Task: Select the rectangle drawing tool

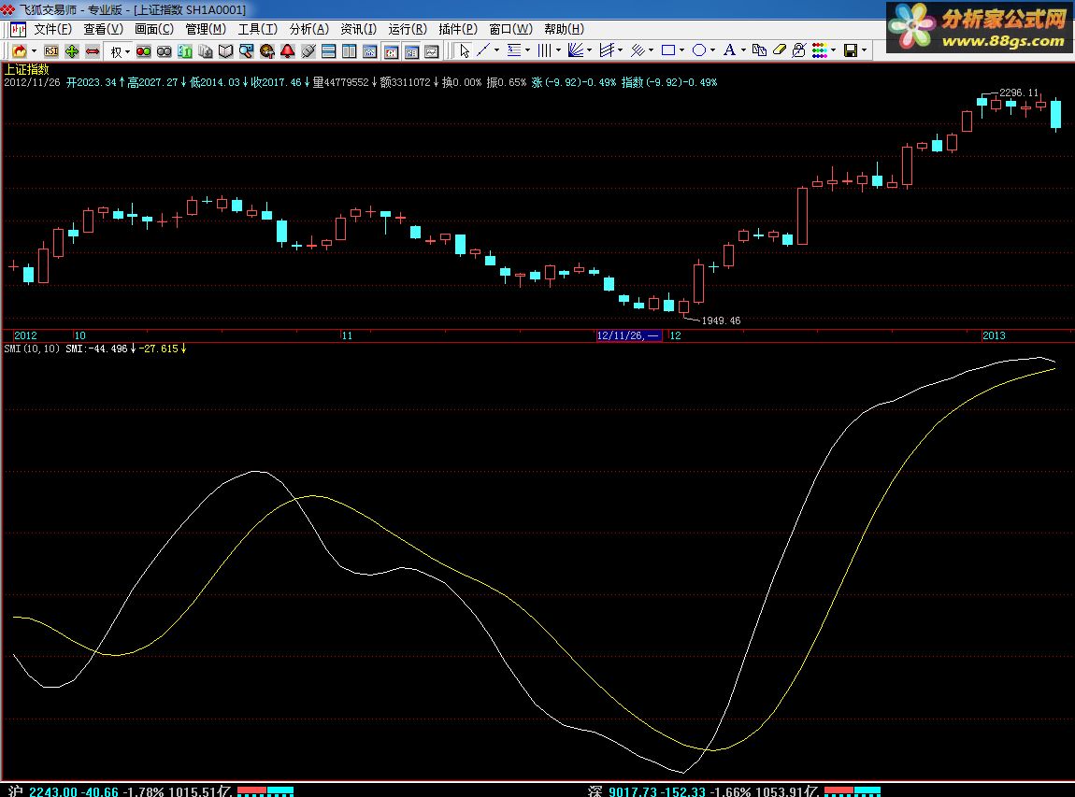Action: 667,50
